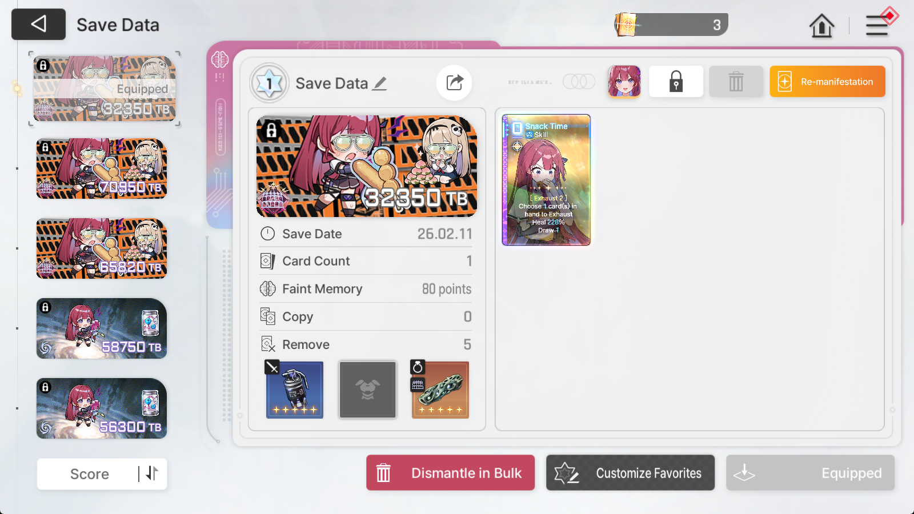This screenshot has width=914, height=514.
Task: Open the Score sort dropdown
Action: [89, 474]
